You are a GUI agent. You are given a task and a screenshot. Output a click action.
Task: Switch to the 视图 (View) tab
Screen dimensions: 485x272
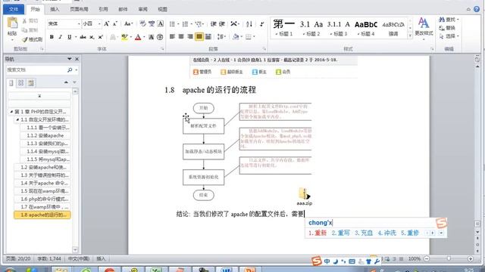click(x=162, y=9)
